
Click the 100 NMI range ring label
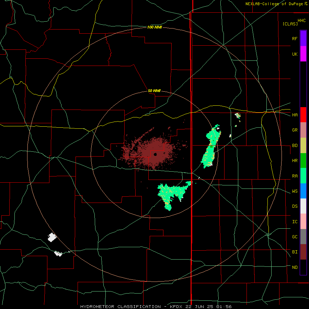coord(154,27)
